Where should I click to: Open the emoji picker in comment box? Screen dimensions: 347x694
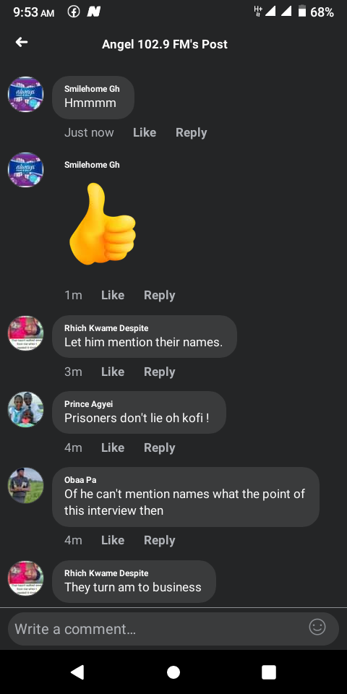[317, 627]
